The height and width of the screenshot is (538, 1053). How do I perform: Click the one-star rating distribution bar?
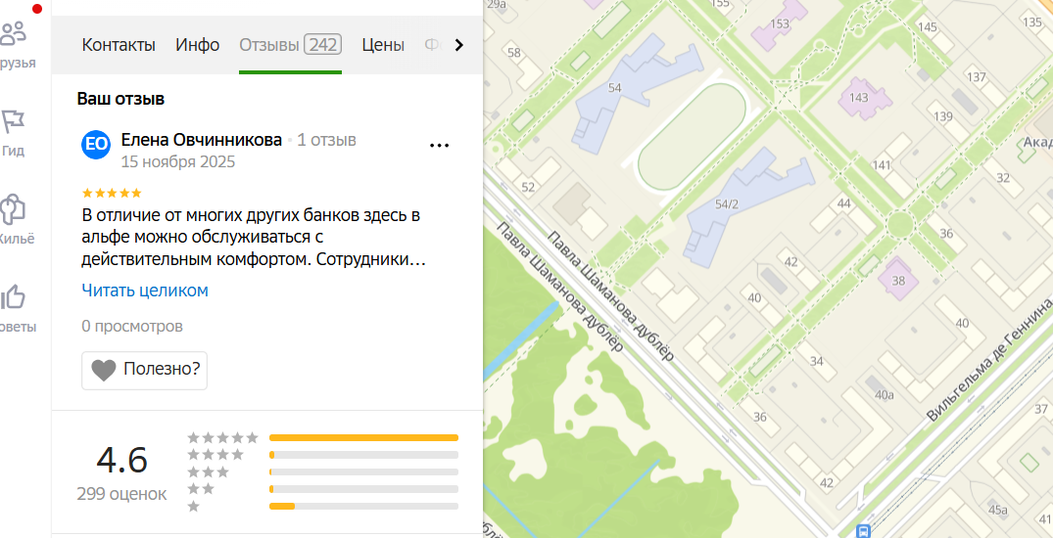coord(364,506)
